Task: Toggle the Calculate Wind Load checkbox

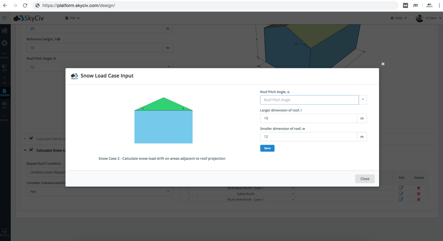Action: tap(31, 138)
